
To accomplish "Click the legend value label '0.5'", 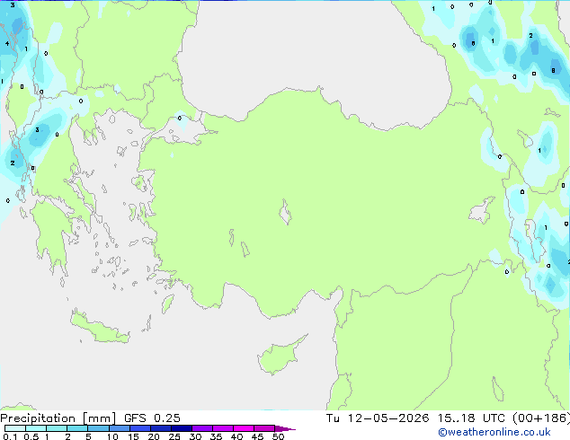I will pyautogui.click(x=31, y=436).
